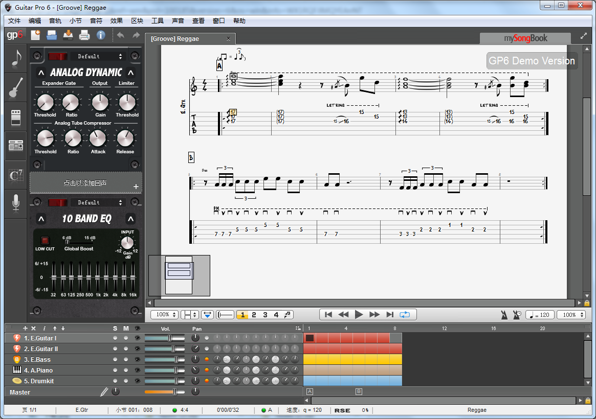Toggle visibility of the Drumkit track
The height and width of the screenshot is (419, 596).
pyautogui.click(x=136, y=381)
